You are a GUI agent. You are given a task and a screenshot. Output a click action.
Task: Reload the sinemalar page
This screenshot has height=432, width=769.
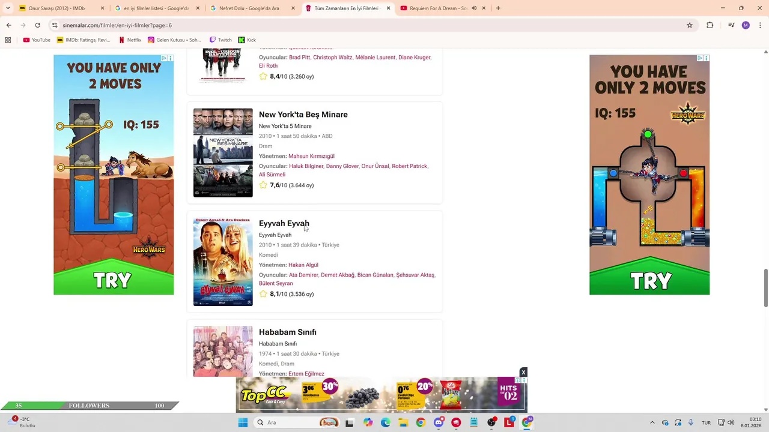(x=37, y=25)
